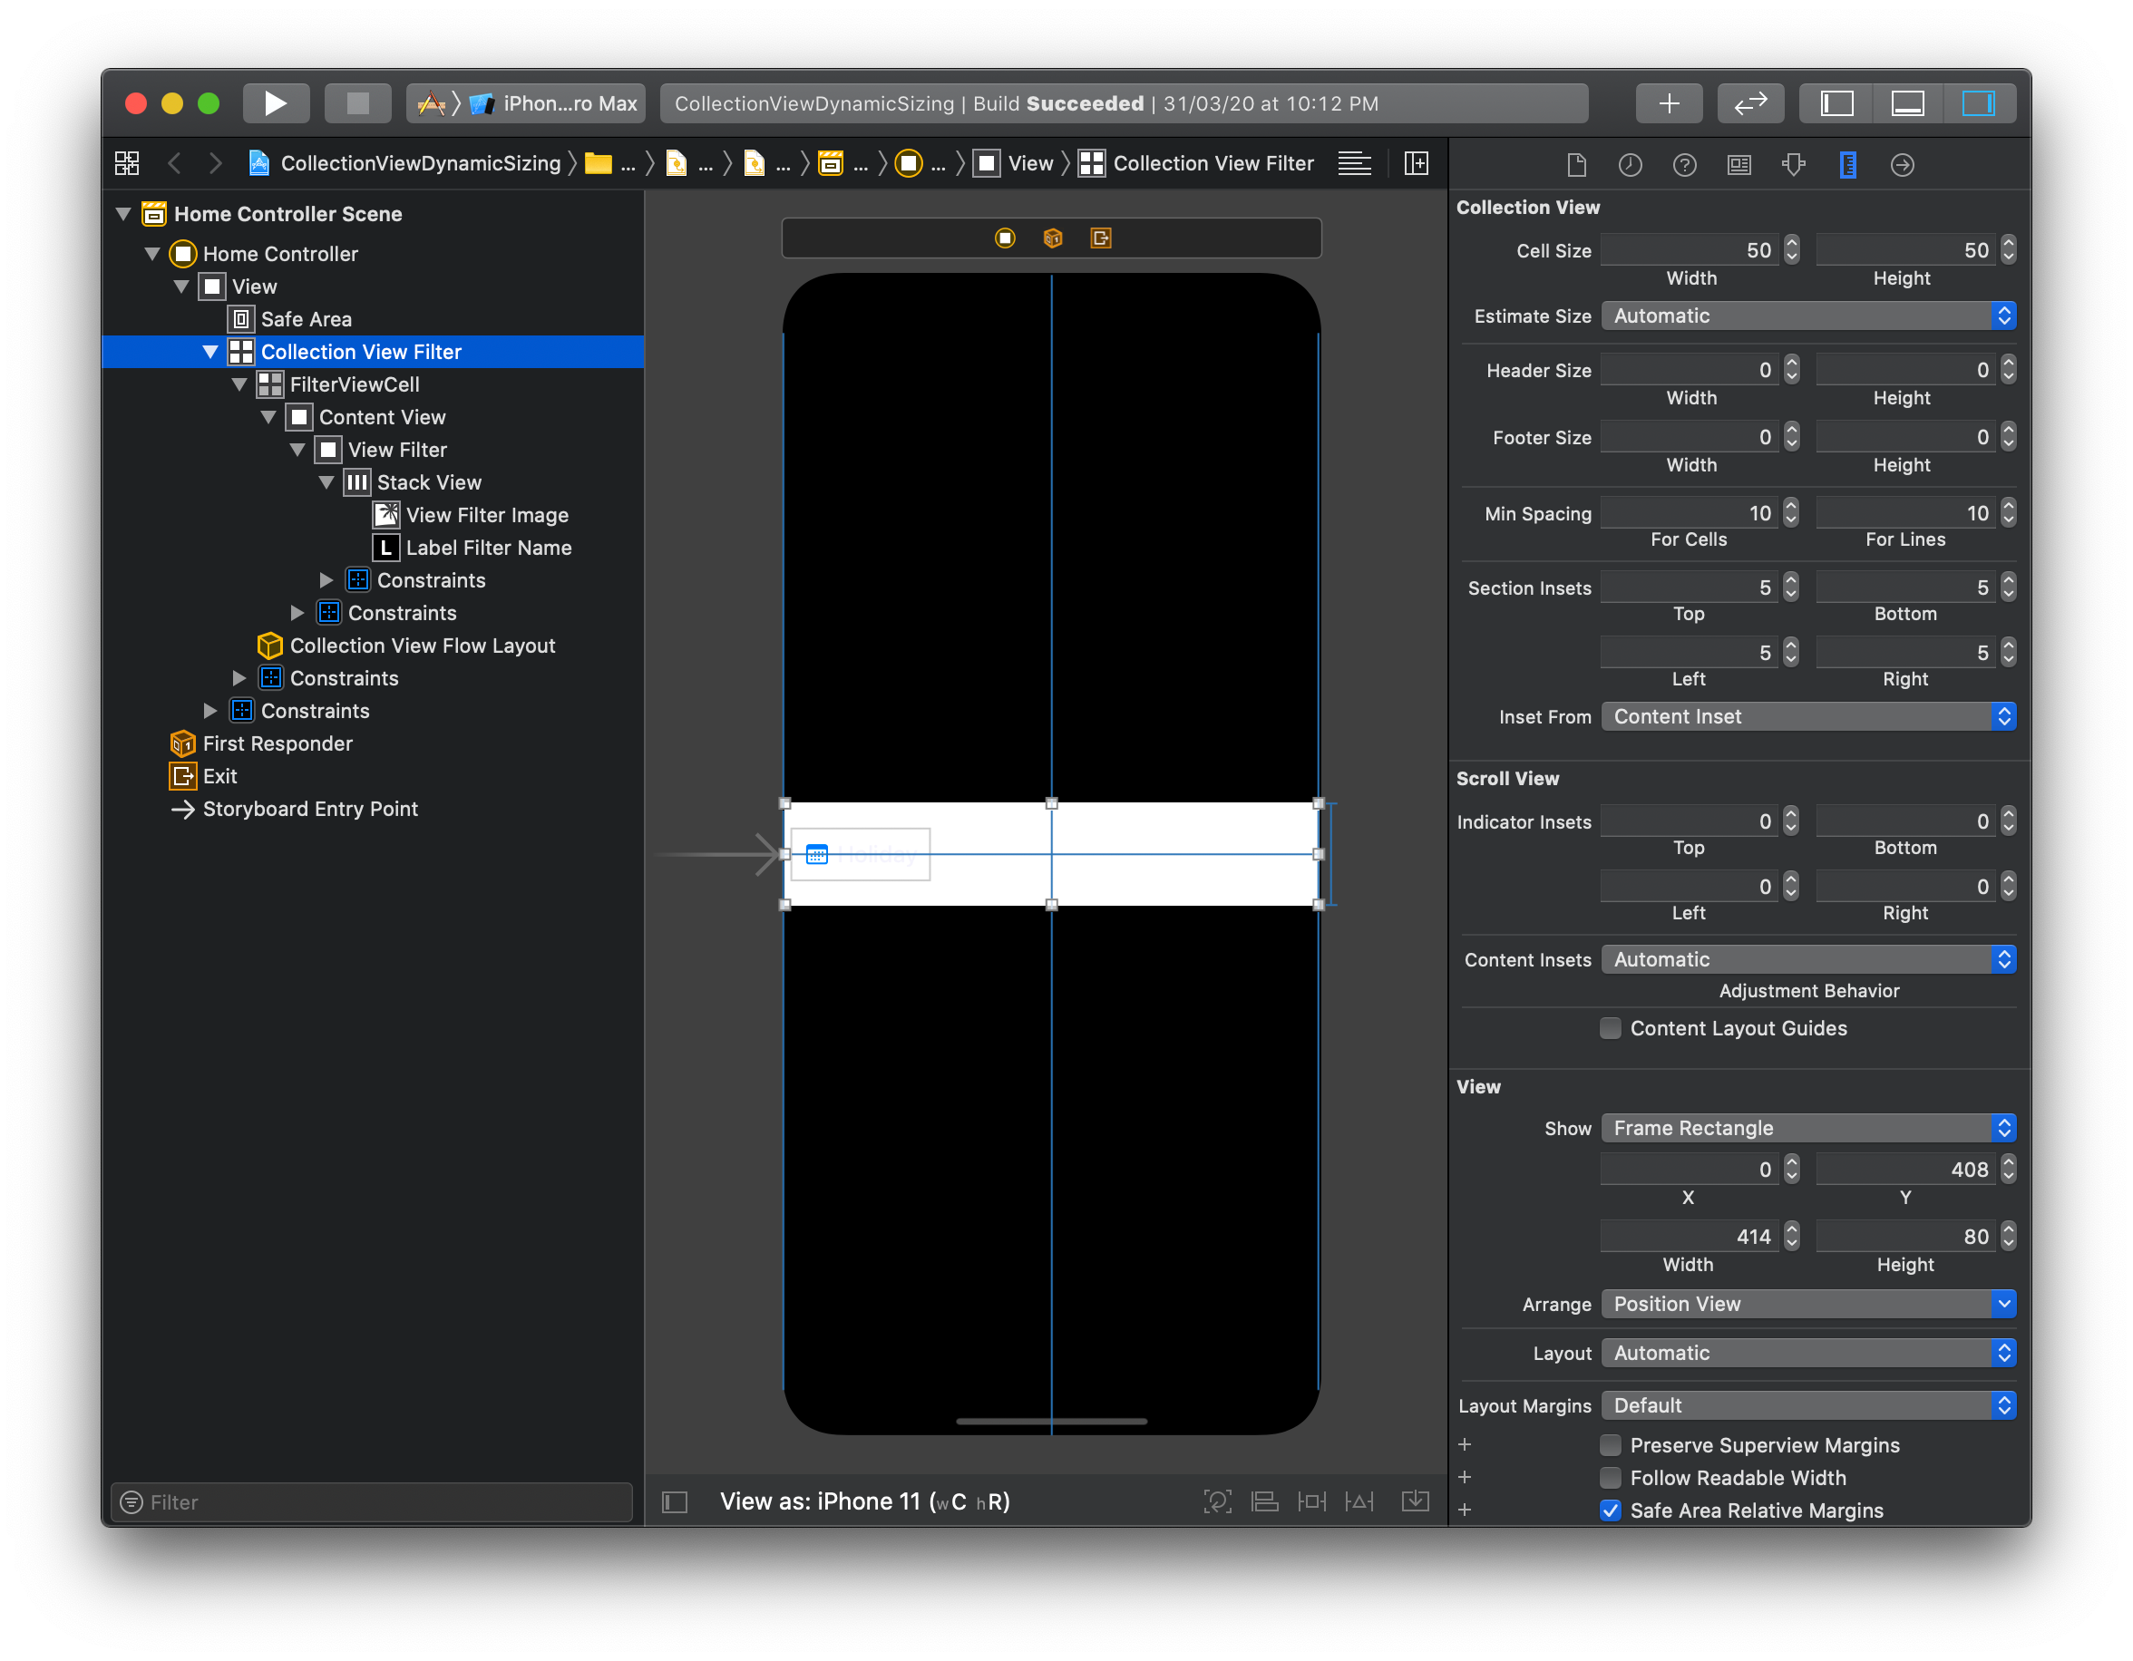The width and height of the screenshot is (2133, 1661).
Task: Show the Size inspector ruler tab
Action: point(1848,165)
